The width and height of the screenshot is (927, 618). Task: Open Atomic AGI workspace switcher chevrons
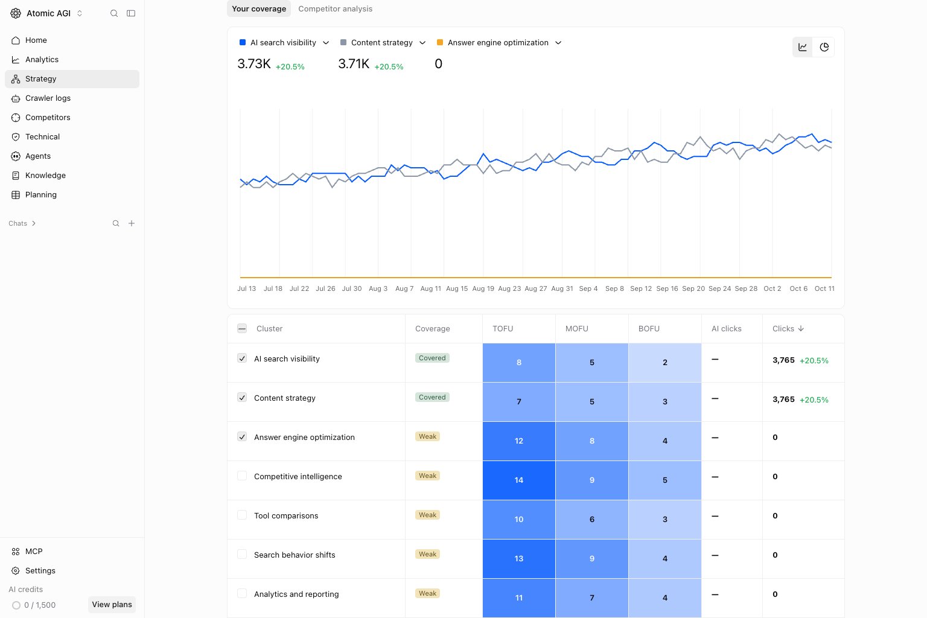coord(80,13)
